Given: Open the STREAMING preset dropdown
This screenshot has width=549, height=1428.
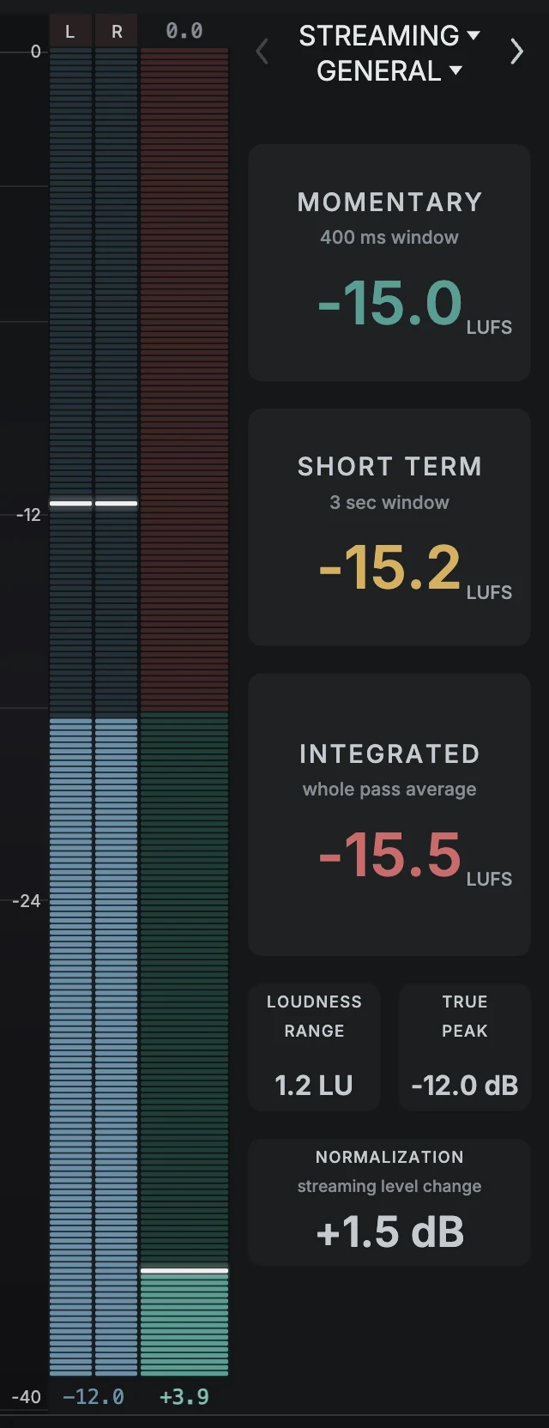Looking at the screenshot, I should [x=389, y=35].
